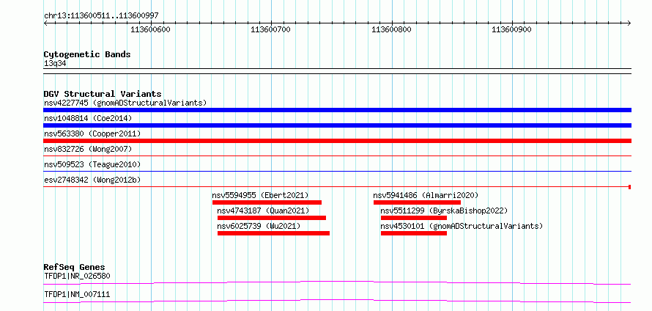Open variant nsv4530101 (gnomADStructuralVariants) label

pos(462,226)
